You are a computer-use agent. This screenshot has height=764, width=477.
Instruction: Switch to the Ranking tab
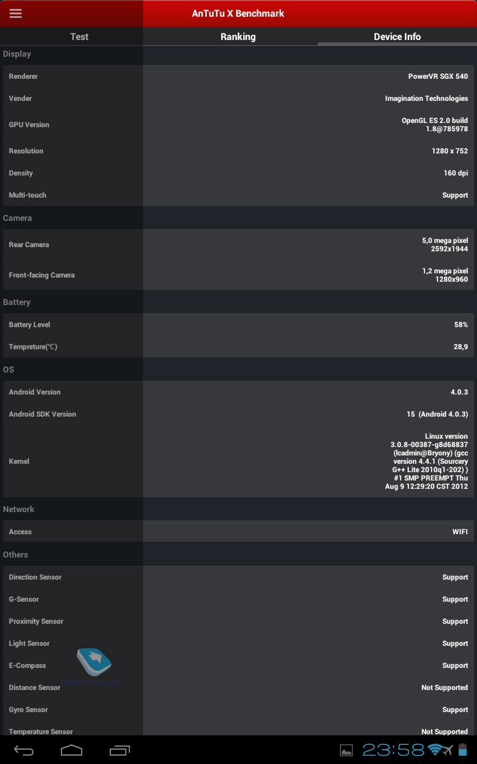tap(238, 36)
